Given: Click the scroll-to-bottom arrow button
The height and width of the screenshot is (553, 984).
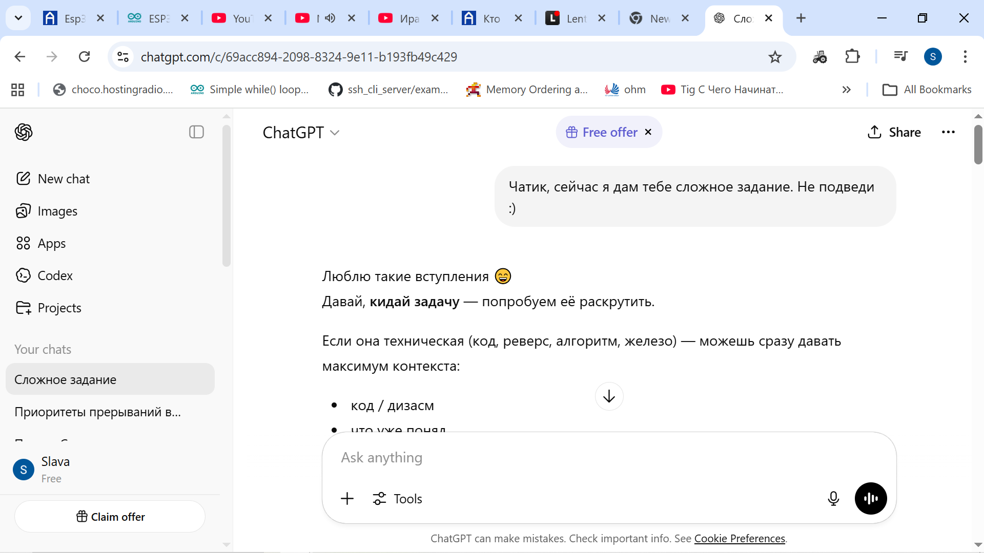Looking at the screenshot, I should click(x=609, y=396).
